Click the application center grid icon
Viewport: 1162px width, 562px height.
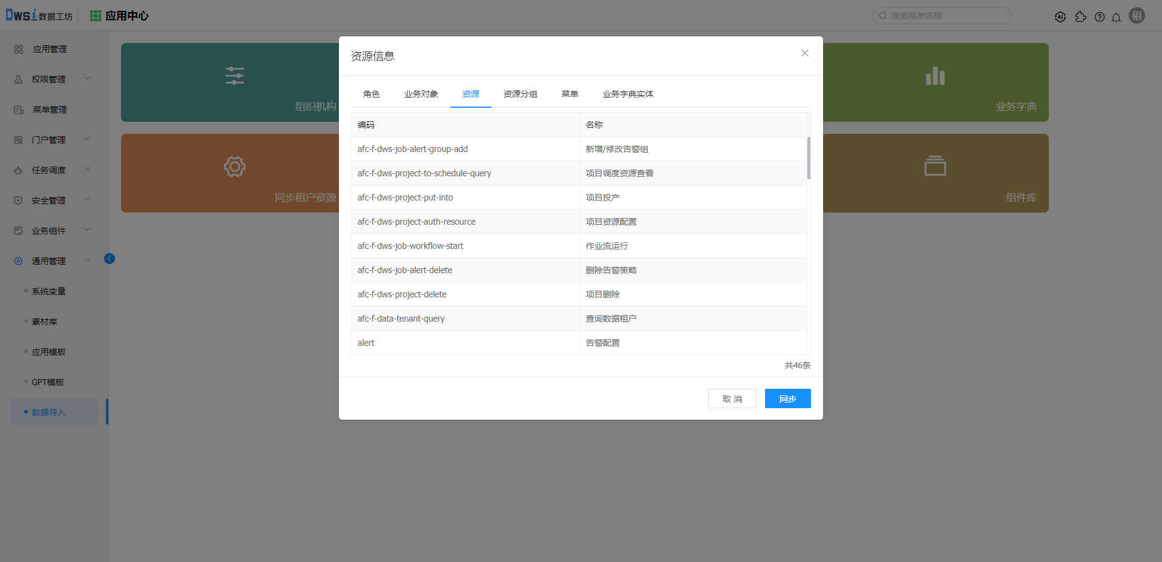point(96,16)
